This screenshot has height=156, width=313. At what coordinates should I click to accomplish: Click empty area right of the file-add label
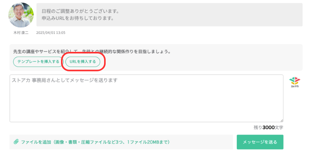coord(201,142)
